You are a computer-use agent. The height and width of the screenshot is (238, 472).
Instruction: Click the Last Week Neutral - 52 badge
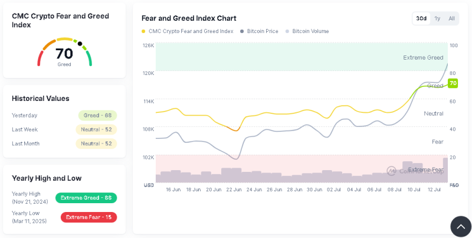click(x=96, y=129)
